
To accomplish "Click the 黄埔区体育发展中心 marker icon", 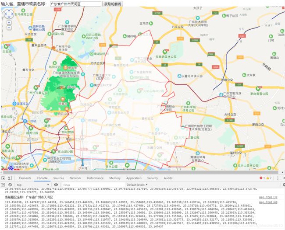I will [198, 153].
